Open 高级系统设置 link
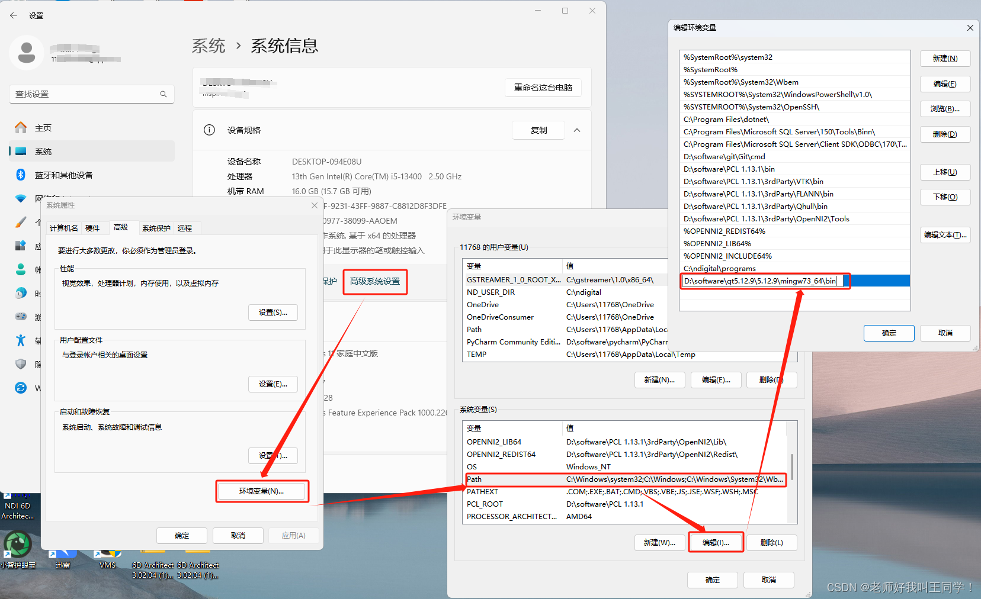Screen dimensions: 981x599 click(x=374, y=282)
